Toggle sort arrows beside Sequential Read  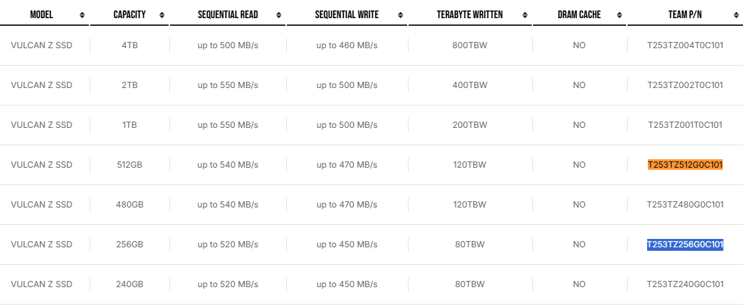point(278,15)
